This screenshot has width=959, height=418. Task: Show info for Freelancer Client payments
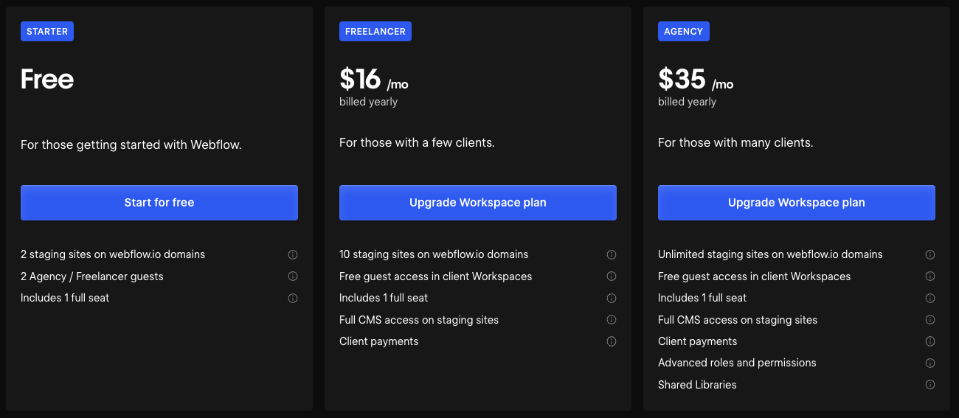[612, 341]
